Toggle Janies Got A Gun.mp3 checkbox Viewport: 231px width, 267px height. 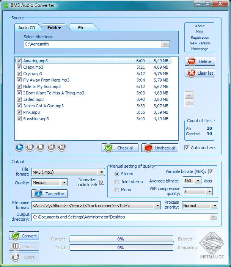click(19, 106)
